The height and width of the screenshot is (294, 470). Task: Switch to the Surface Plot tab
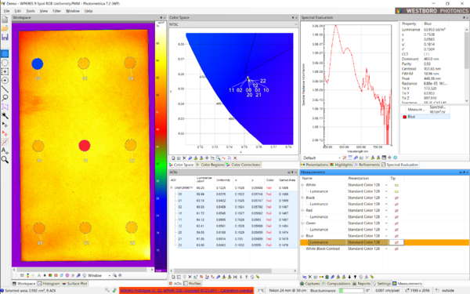coord(74,284)
